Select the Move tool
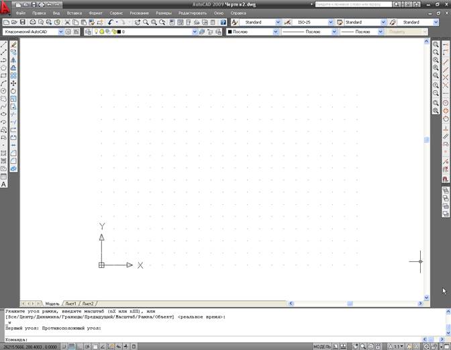 [13, 83]
